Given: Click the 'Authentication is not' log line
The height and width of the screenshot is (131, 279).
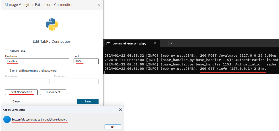Looking at the screenshot, I should pos(192,60).
